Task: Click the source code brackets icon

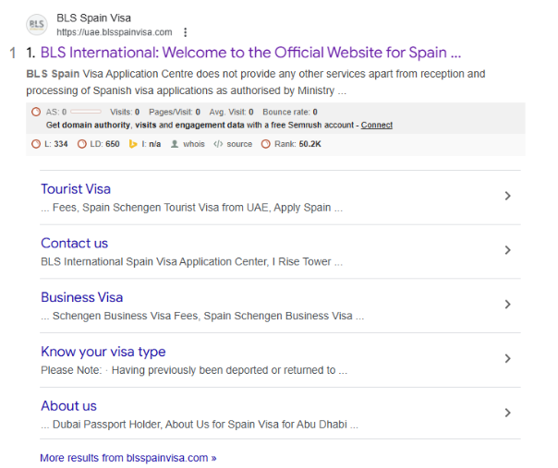Action: tap(218, 144)
